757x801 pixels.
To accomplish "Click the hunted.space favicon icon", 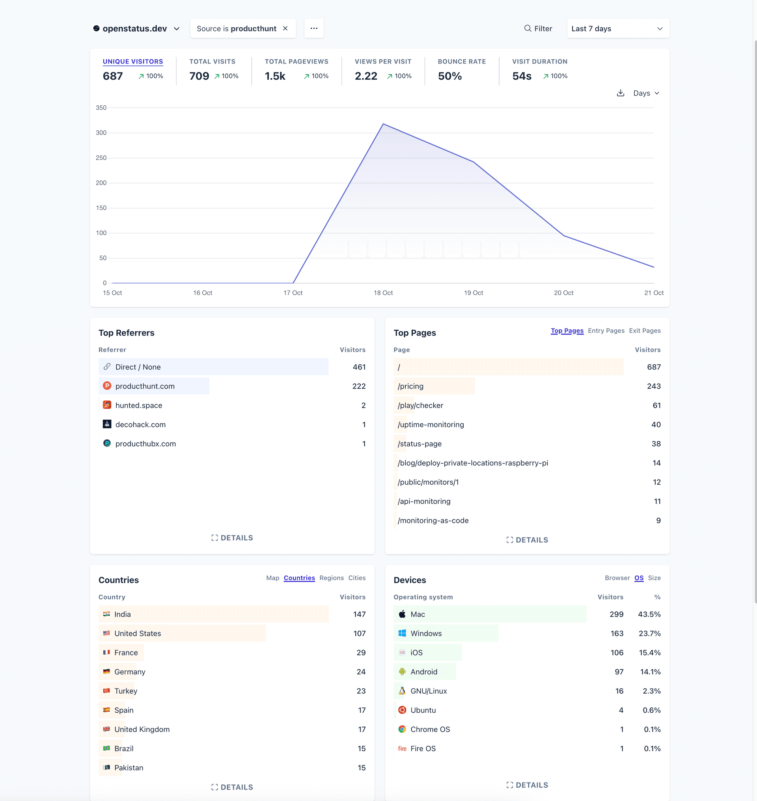I will point(107,405).
